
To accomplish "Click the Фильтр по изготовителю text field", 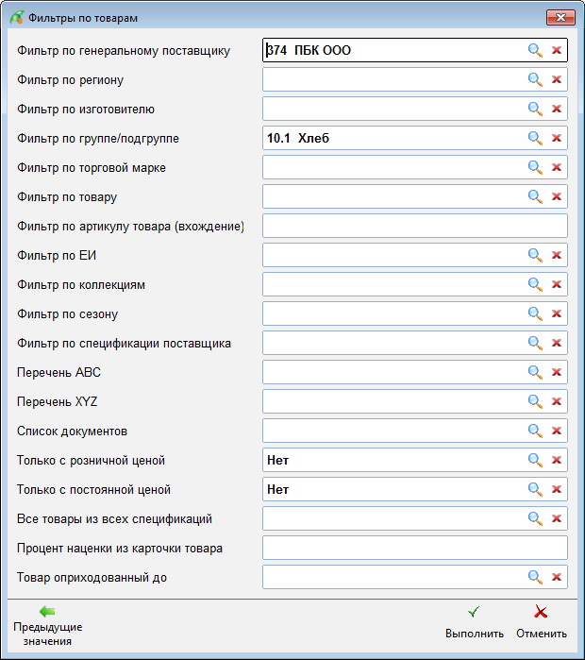I will click(x=392, y=109).
